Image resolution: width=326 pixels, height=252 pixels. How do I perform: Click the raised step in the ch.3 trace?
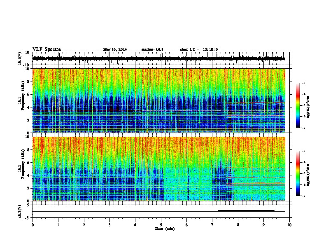click(x=246, y=211)
